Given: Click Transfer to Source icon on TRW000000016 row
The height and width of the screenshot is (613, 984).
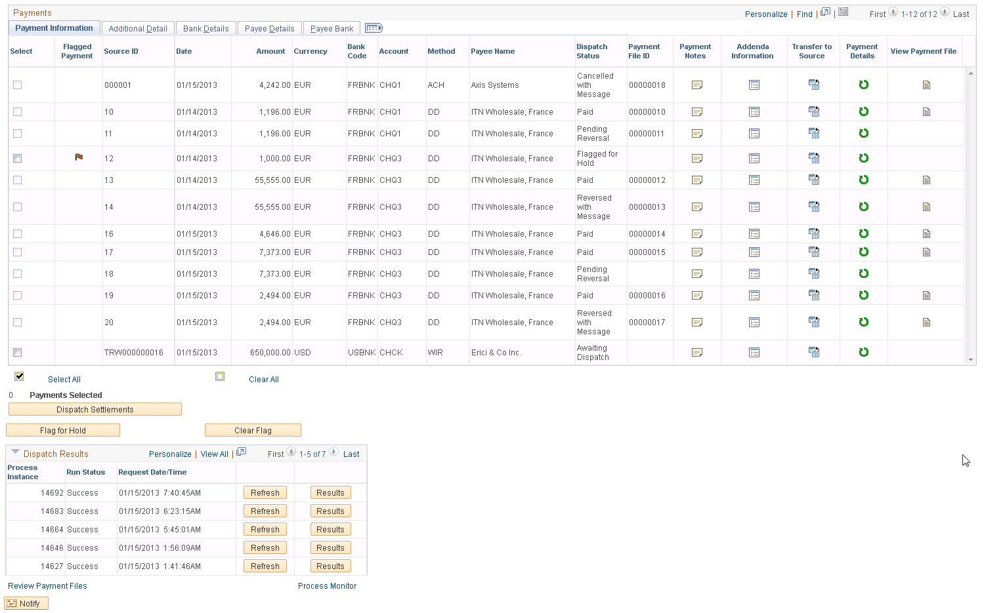Looking at the screenshot, I should click(x=814, y=352).
